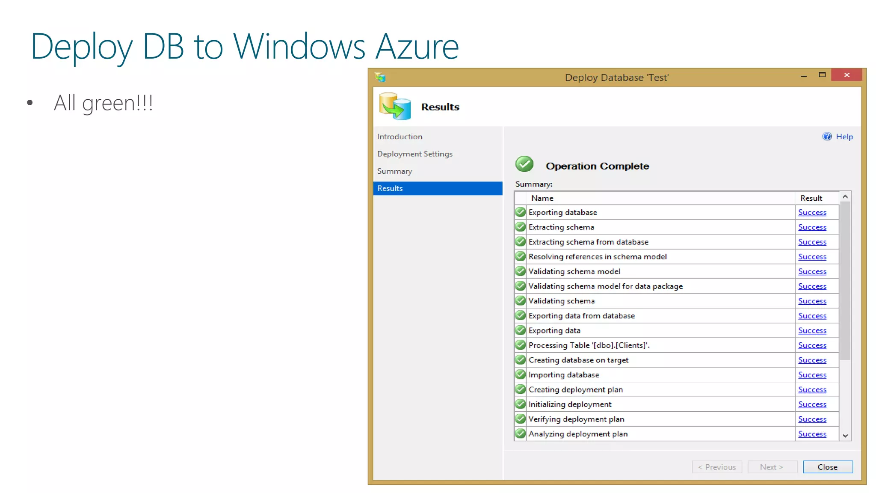Viewport: 876px width, 493px height.
Task: Click the check icon for Processing Table '[dbo].[Clients]'
Action: (520, 345)
